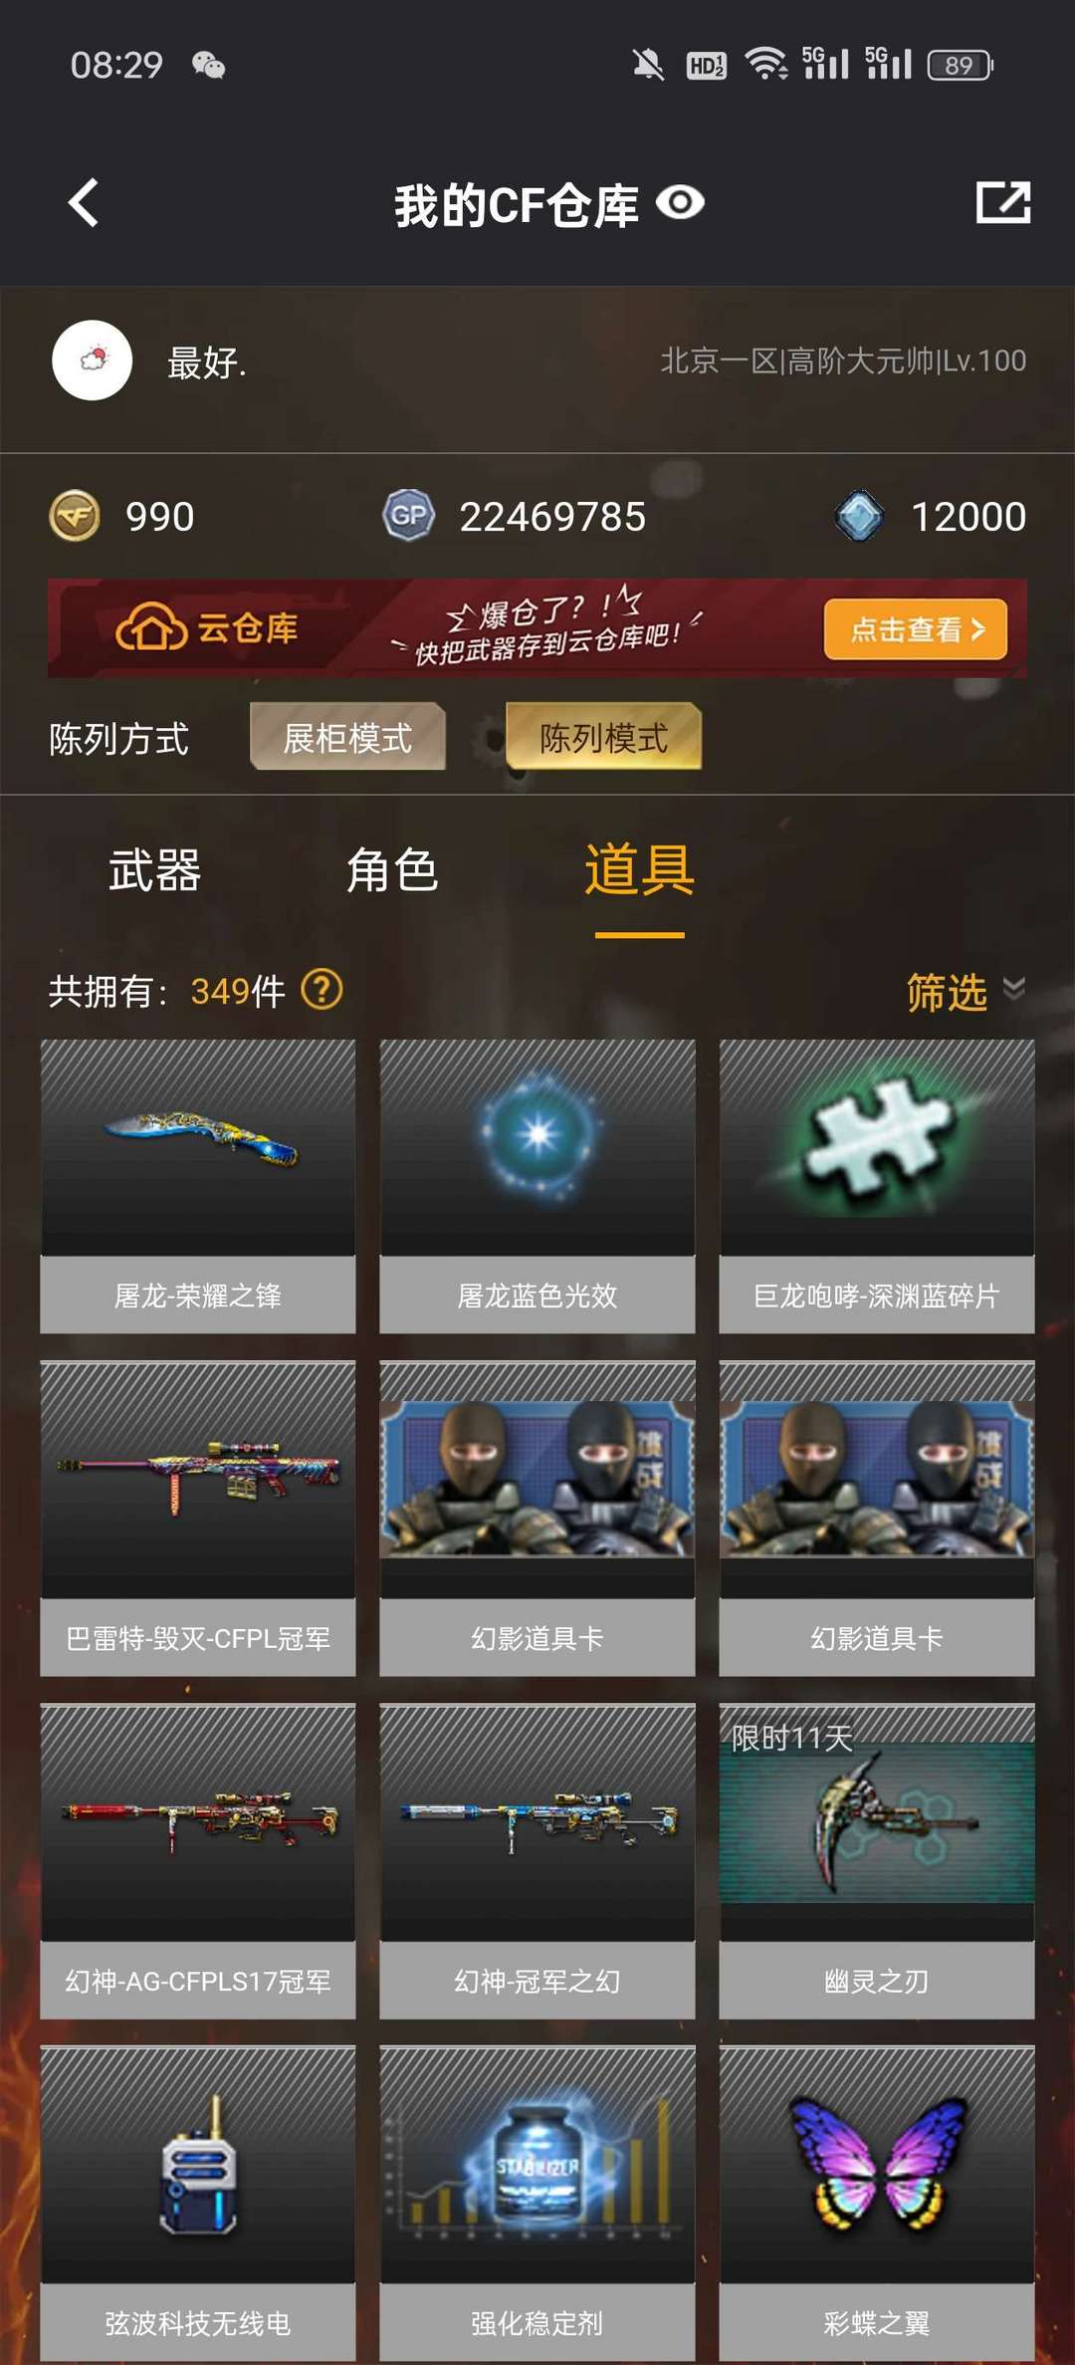Open the 屠龙-荣耀之锋 item thumbnail
This screenshot has width=1075, height=2365.
point(198,1147)
